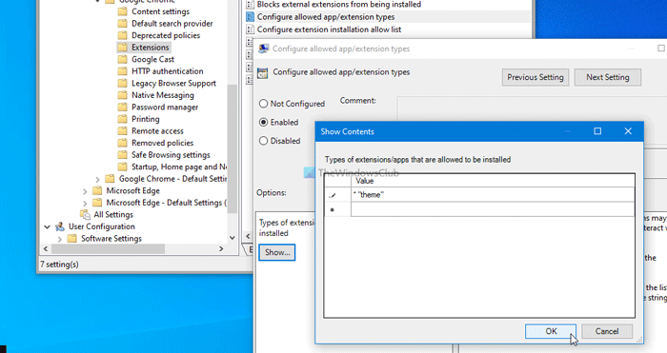Click the Show... button
This screenshot has height=353, width=667.
click(277, 252)
